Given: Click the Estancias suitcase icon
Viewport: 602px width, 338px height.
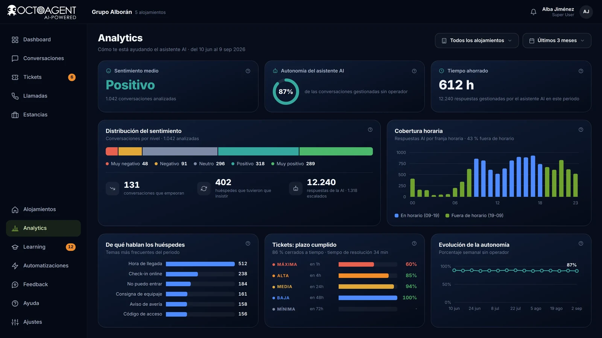Looking at the screenshot, I should point(15,115).
